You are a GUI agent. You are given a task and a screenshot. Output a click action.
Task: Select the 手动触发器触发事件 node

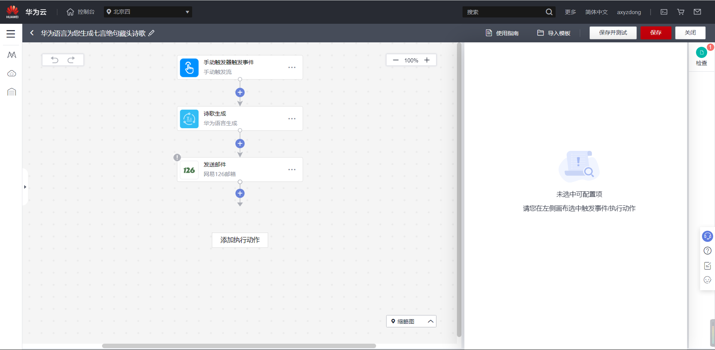click(240, 67)
